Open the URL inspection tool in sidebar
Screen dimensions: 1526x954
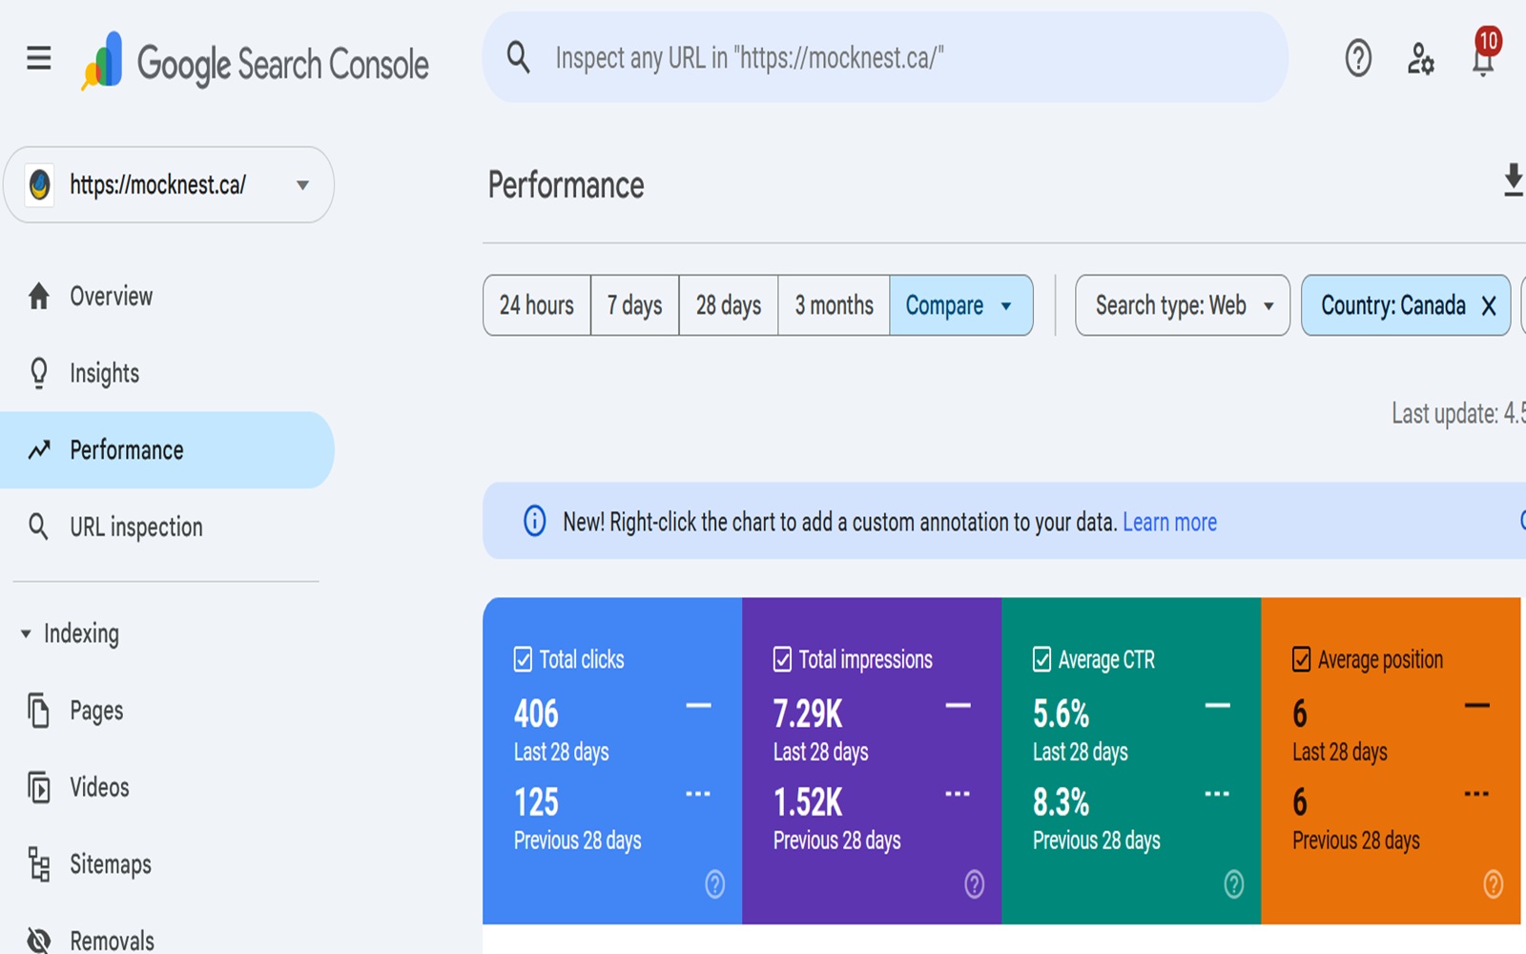coord(134,527)
